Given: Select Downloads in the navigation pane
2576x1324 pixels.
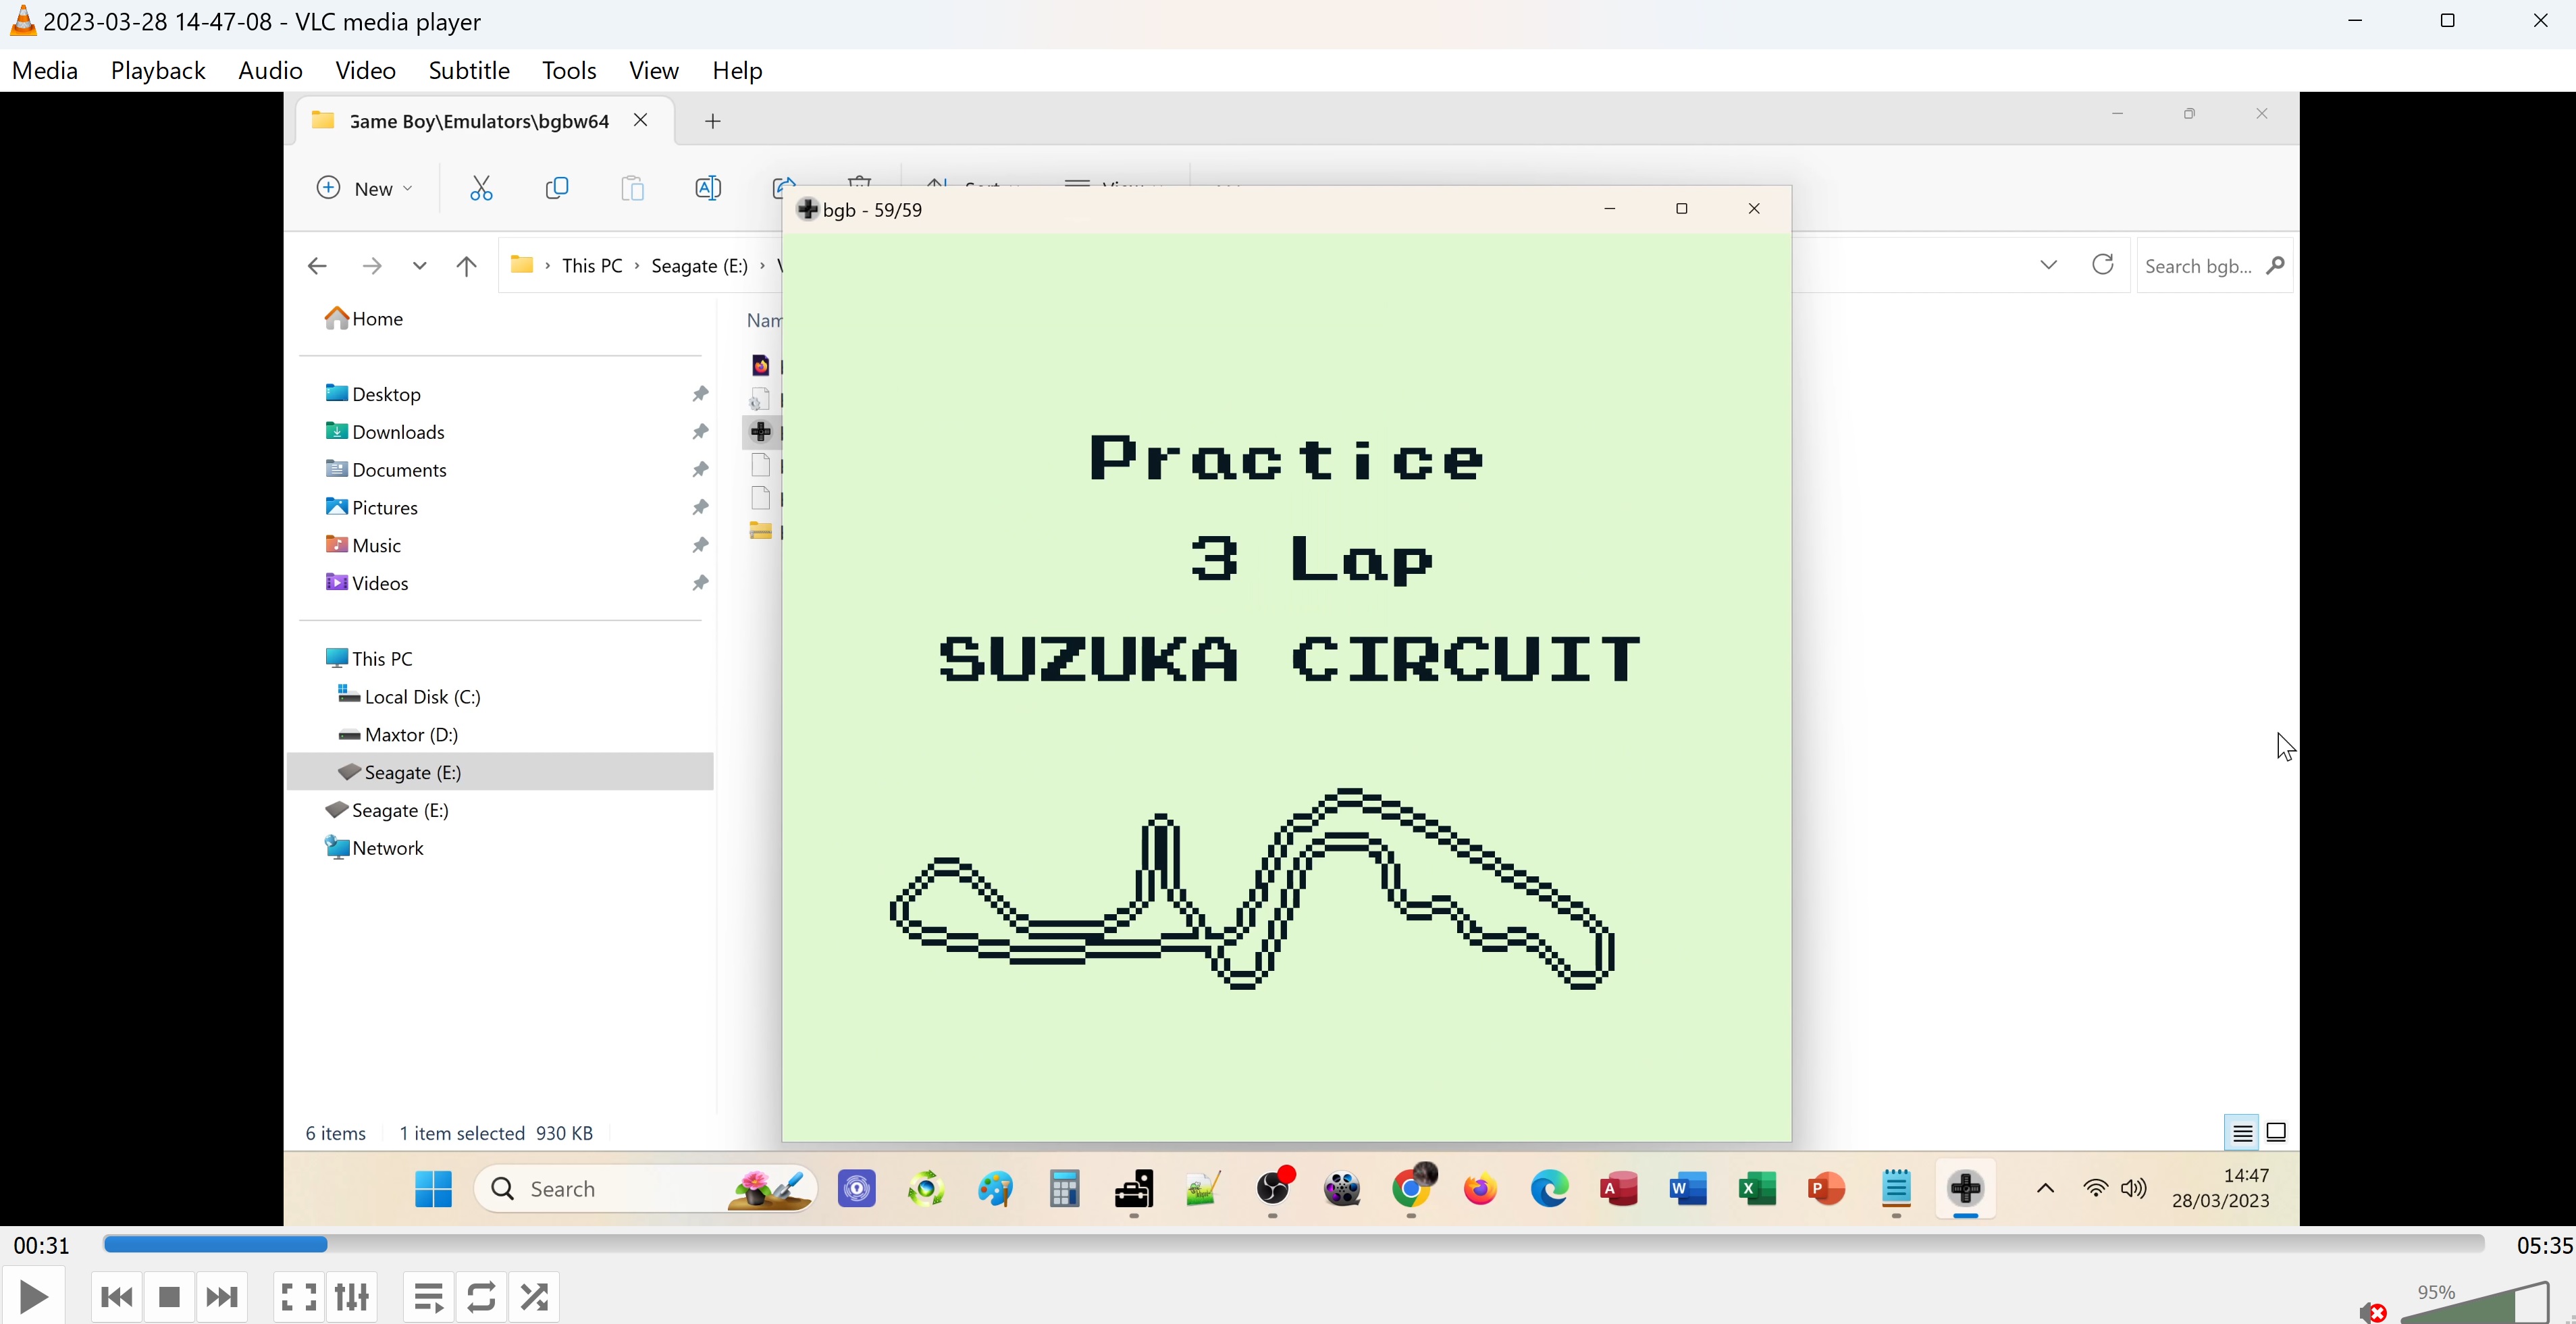Looking at the screenshot, I should [x=398, y=432].
